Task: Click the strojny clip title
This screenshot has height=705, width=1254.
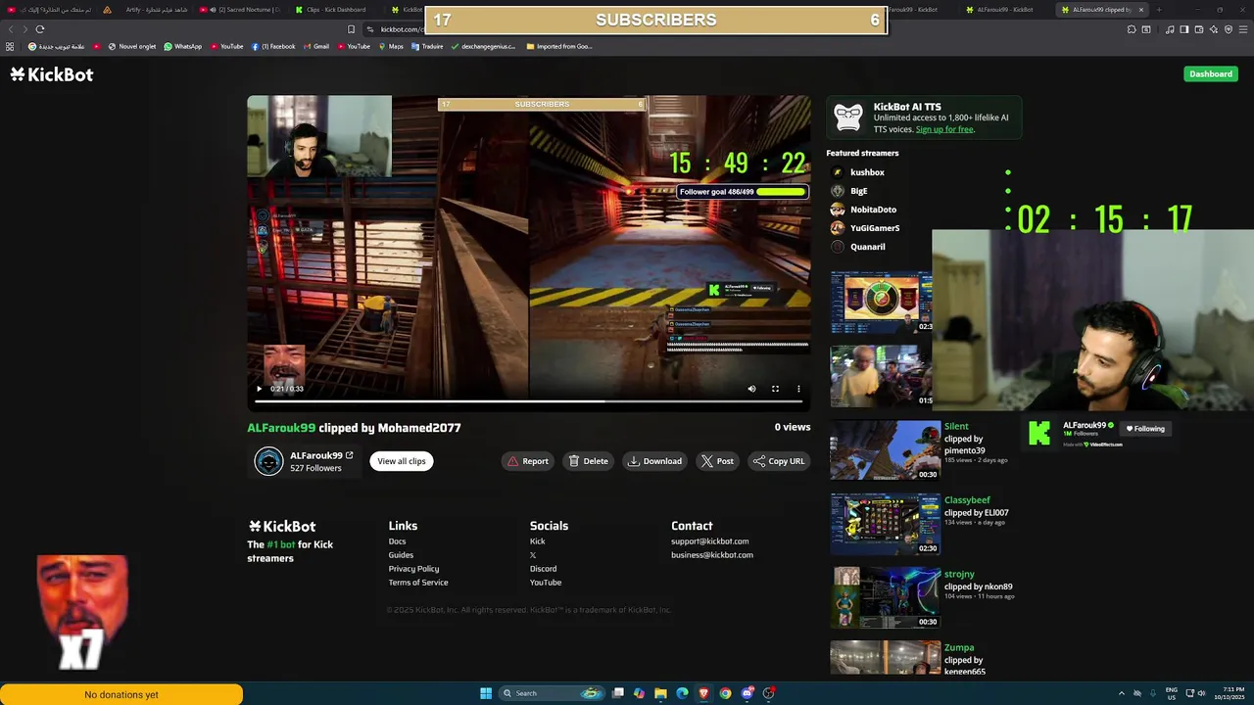Action: click(959, 574)
